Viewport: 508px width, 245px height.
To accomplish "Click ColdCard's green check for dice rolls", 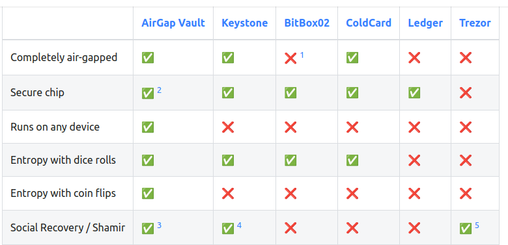I will [x=352, y=160].
